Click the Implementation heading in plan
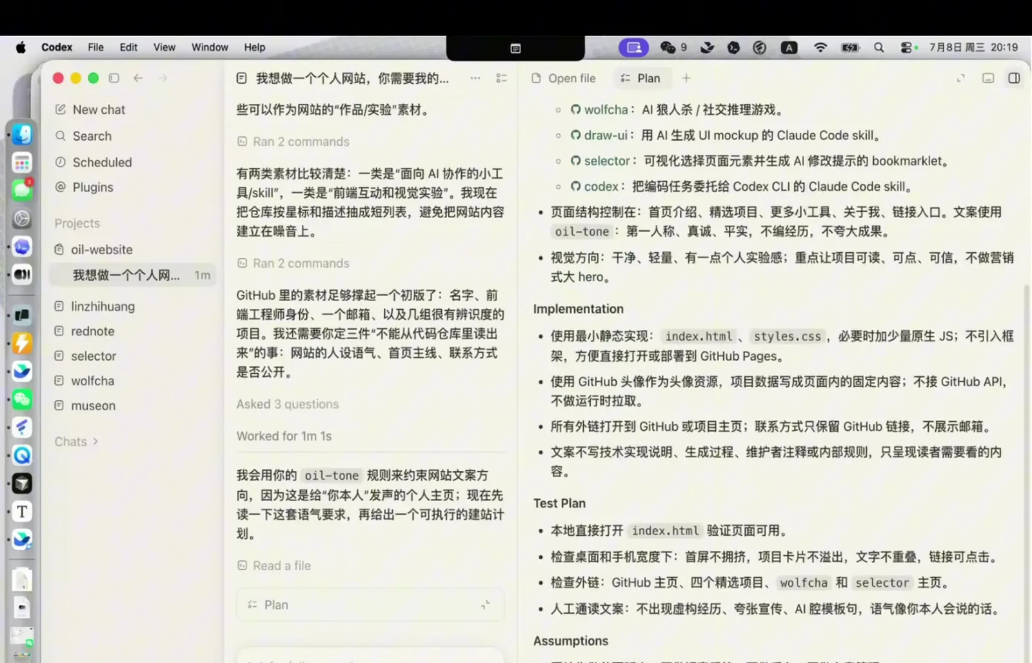This screenshot has height=663, width=1032. tap(579, 309)
